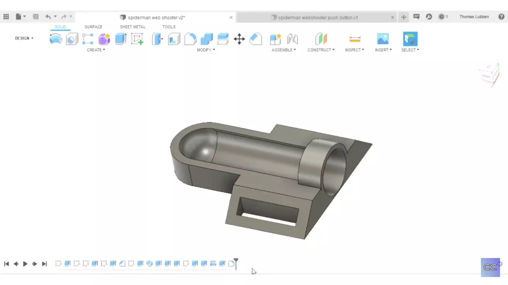Jump to the timeline beginning
This screenshot has width=508, height=285.
[x=6, y=264]
